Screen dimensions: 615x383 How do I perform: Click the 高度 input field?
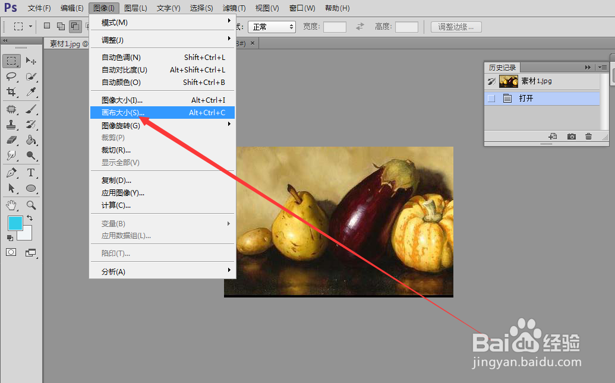tap(406, 27)
